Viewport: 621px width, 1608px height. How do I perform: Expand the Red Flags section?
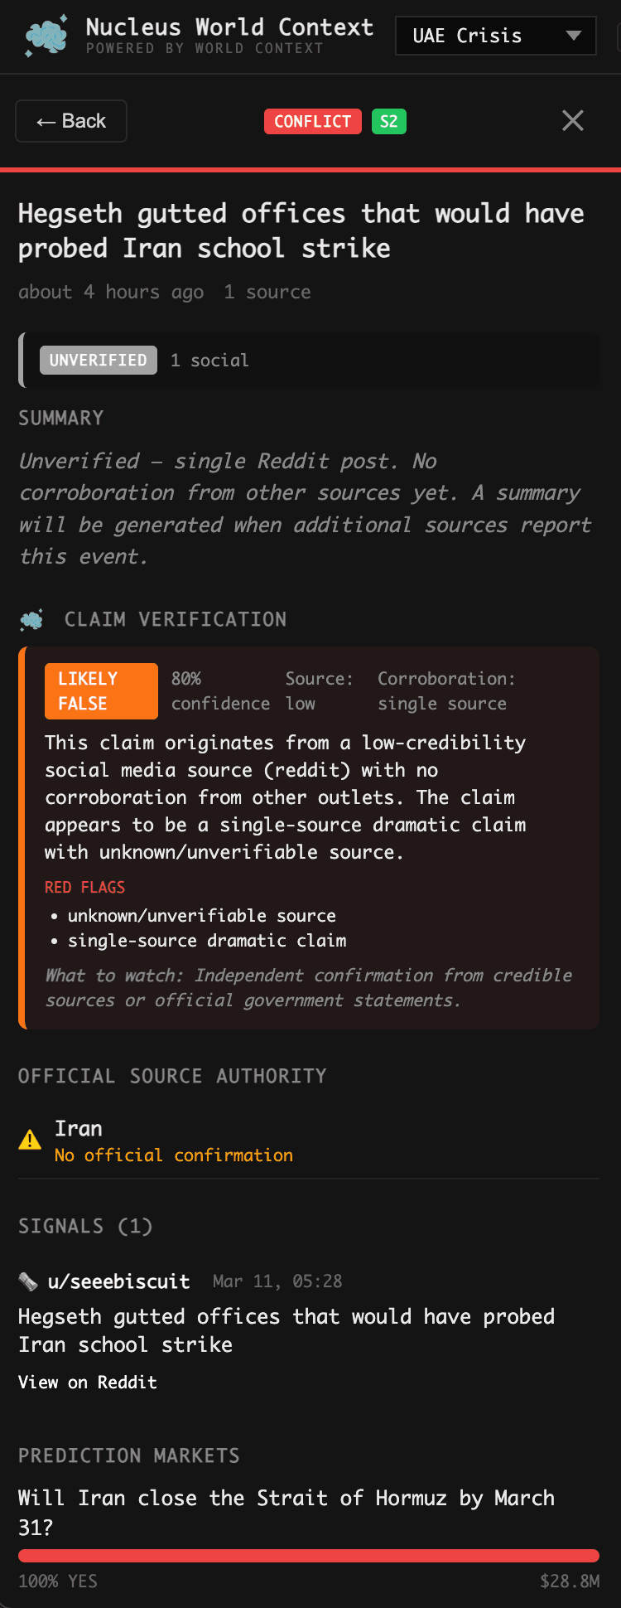[85, 887]
